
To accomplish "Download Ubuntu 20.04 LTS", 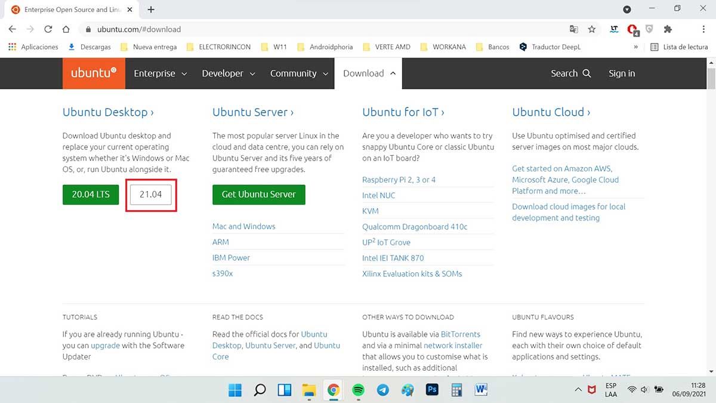I will click(91, 195).
